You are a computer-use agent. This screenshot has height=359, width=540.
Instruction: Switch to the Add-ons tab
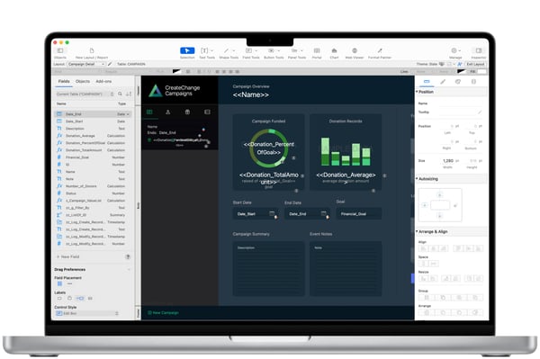[x=103, y=81]
